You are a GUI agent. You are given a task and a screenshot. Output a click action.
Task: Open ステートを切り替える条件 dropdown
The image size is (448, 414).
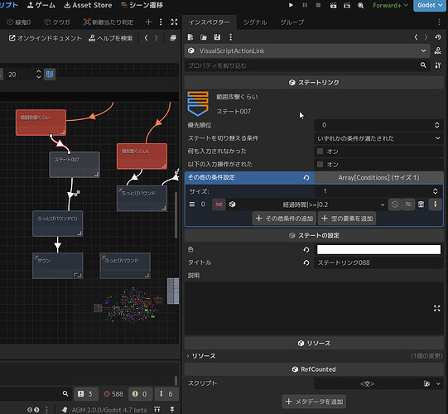click(x=378, y=138)
